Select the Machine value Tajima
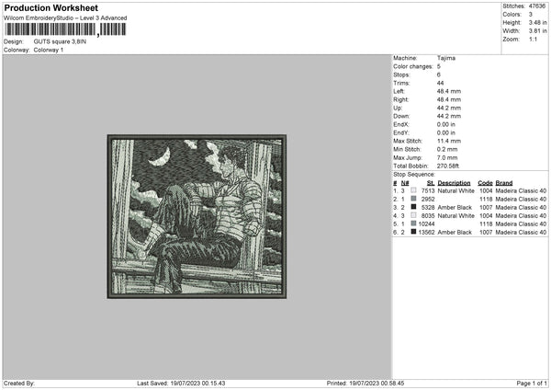Image resolution: width=551 pixels, height=390 pixels. click(446, 58)
